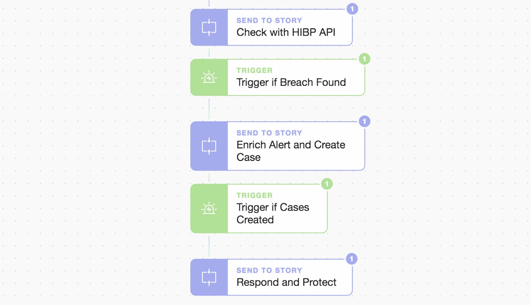Click the "Enrich Alert and Create Case" title
The image size is (531, 305).
coord(291,151)
